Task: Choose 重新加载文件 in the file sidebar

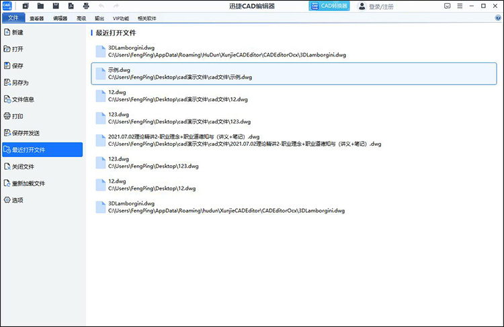Action: coord(42,183)
